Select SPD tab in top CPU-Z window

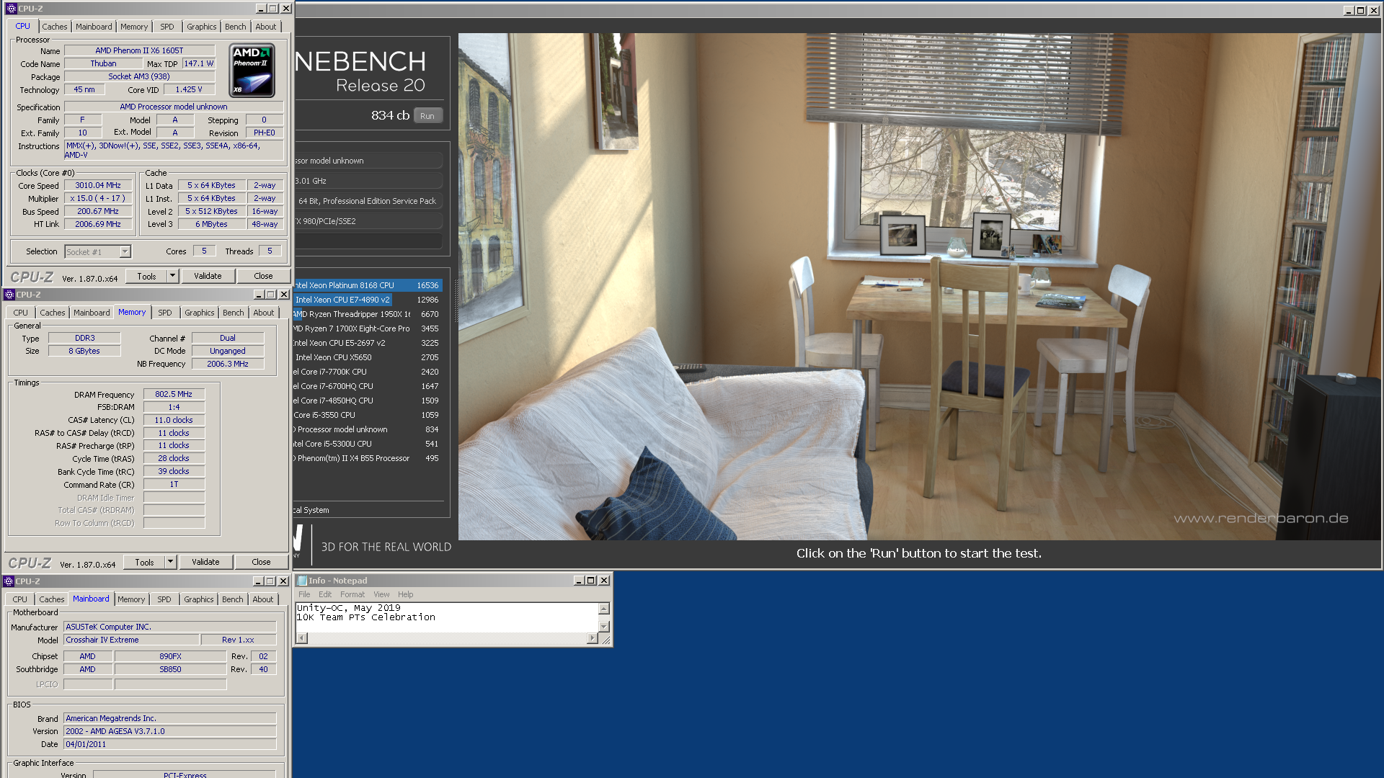pyautogui.click(x=167, y=27)
